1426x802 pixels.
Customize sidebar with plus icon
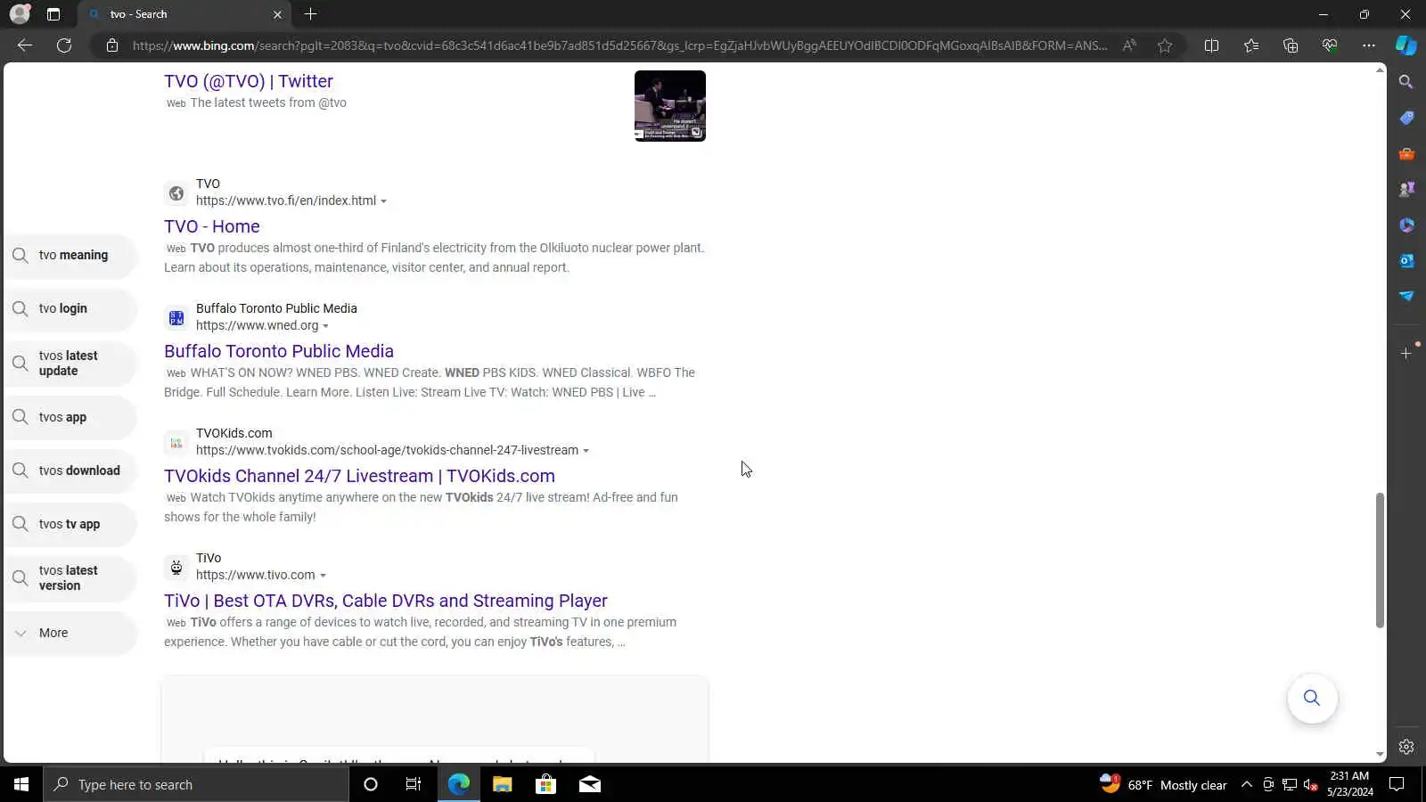tap(1406, 354)
